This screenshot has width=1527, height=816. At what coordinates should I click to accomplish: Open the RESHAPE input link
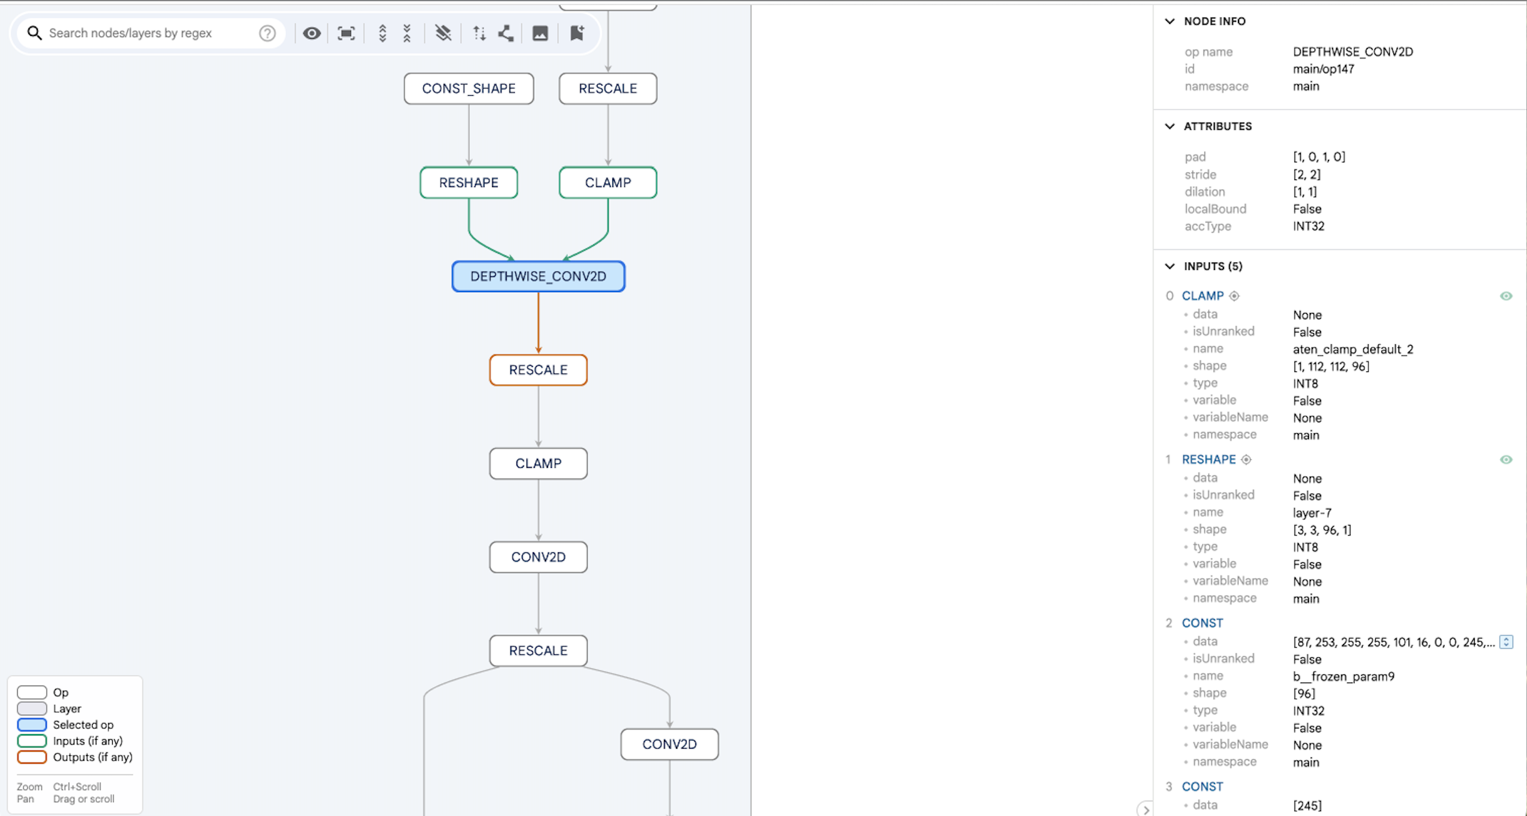click(1208, 460)
